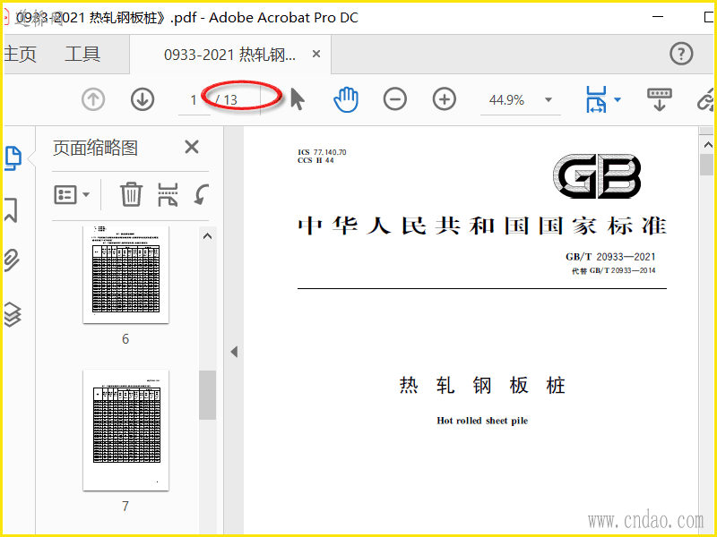Click the GB/T 20933—2021 standard number
This screenshot has height=537, width=717.
click(x=610, y=257)
